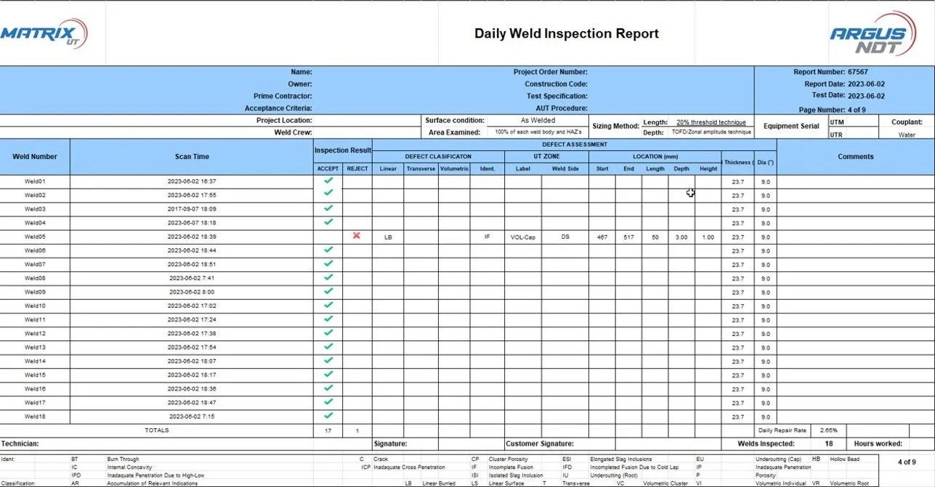Click the Argus NDT logo

(873, 34)
